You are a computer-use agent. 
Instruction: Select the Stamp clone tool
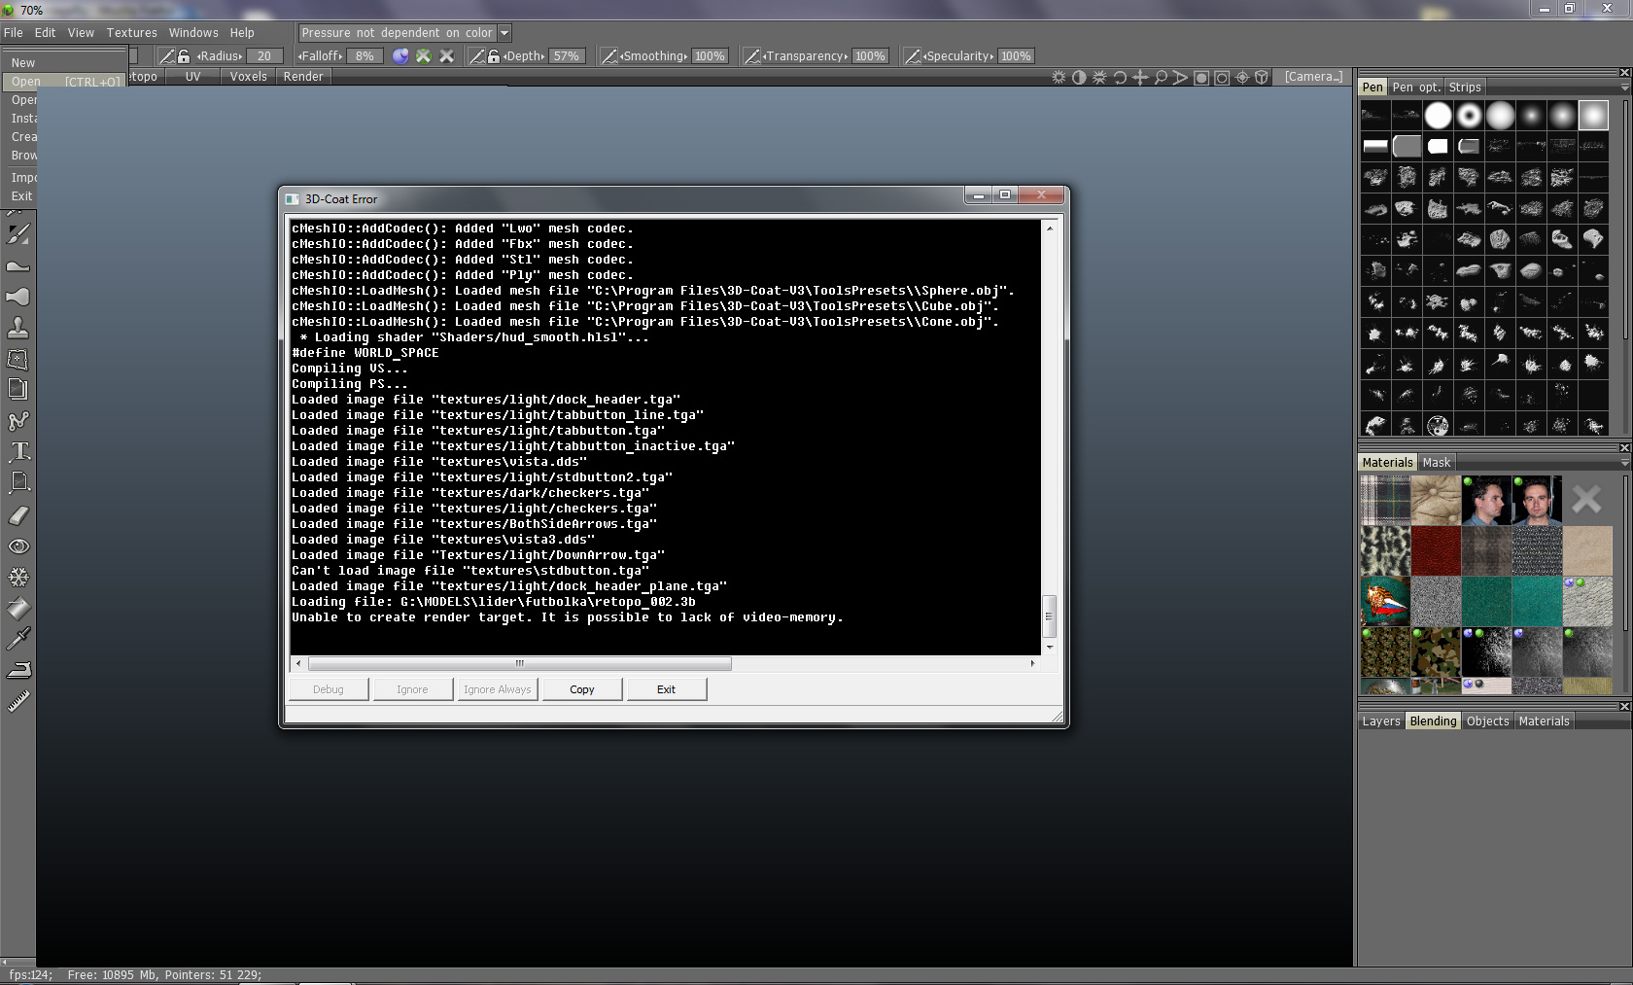[18, 328]
